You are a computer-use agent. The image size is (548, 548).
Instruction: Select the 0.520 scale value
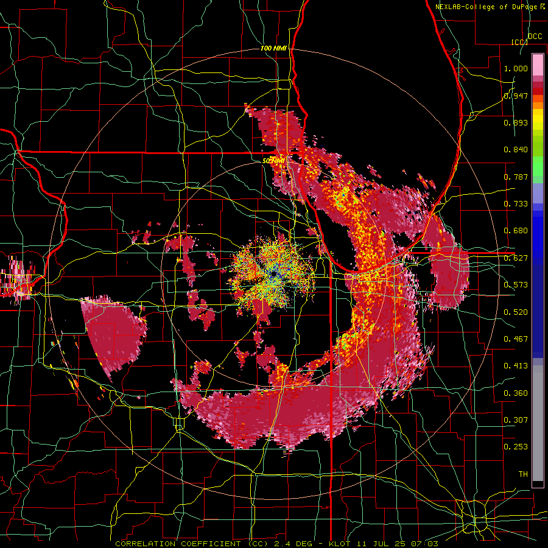click(516, 312)
